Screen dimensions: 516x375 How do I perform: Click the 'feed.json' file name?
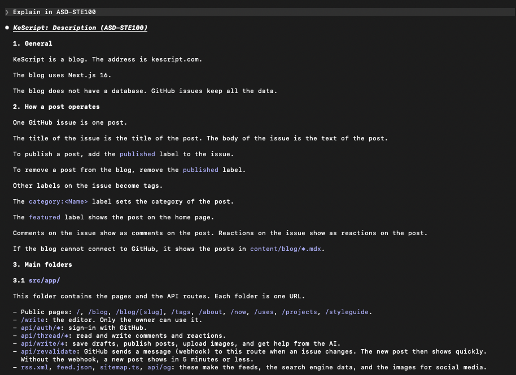[74, 367]
